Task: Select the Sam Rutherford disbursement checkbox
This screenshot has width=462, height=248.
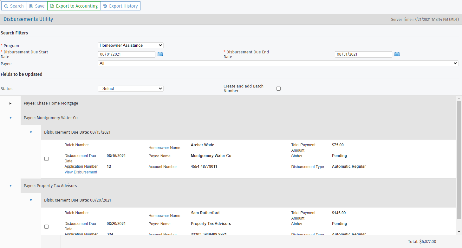Action: 47,227
